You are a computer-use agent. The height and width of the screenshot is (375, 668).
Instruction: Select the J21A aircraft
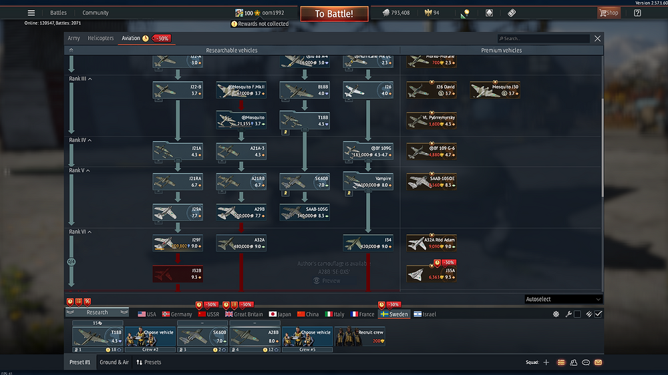pos(178,151)
